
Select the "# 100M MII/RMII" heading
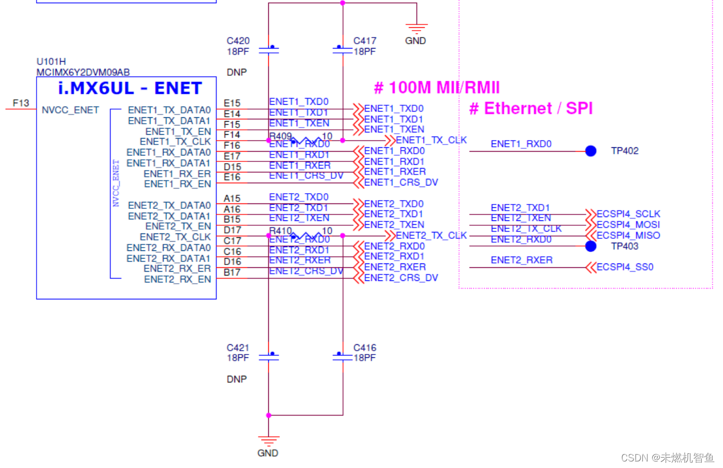pyautogui.click(x=437, y=88)
